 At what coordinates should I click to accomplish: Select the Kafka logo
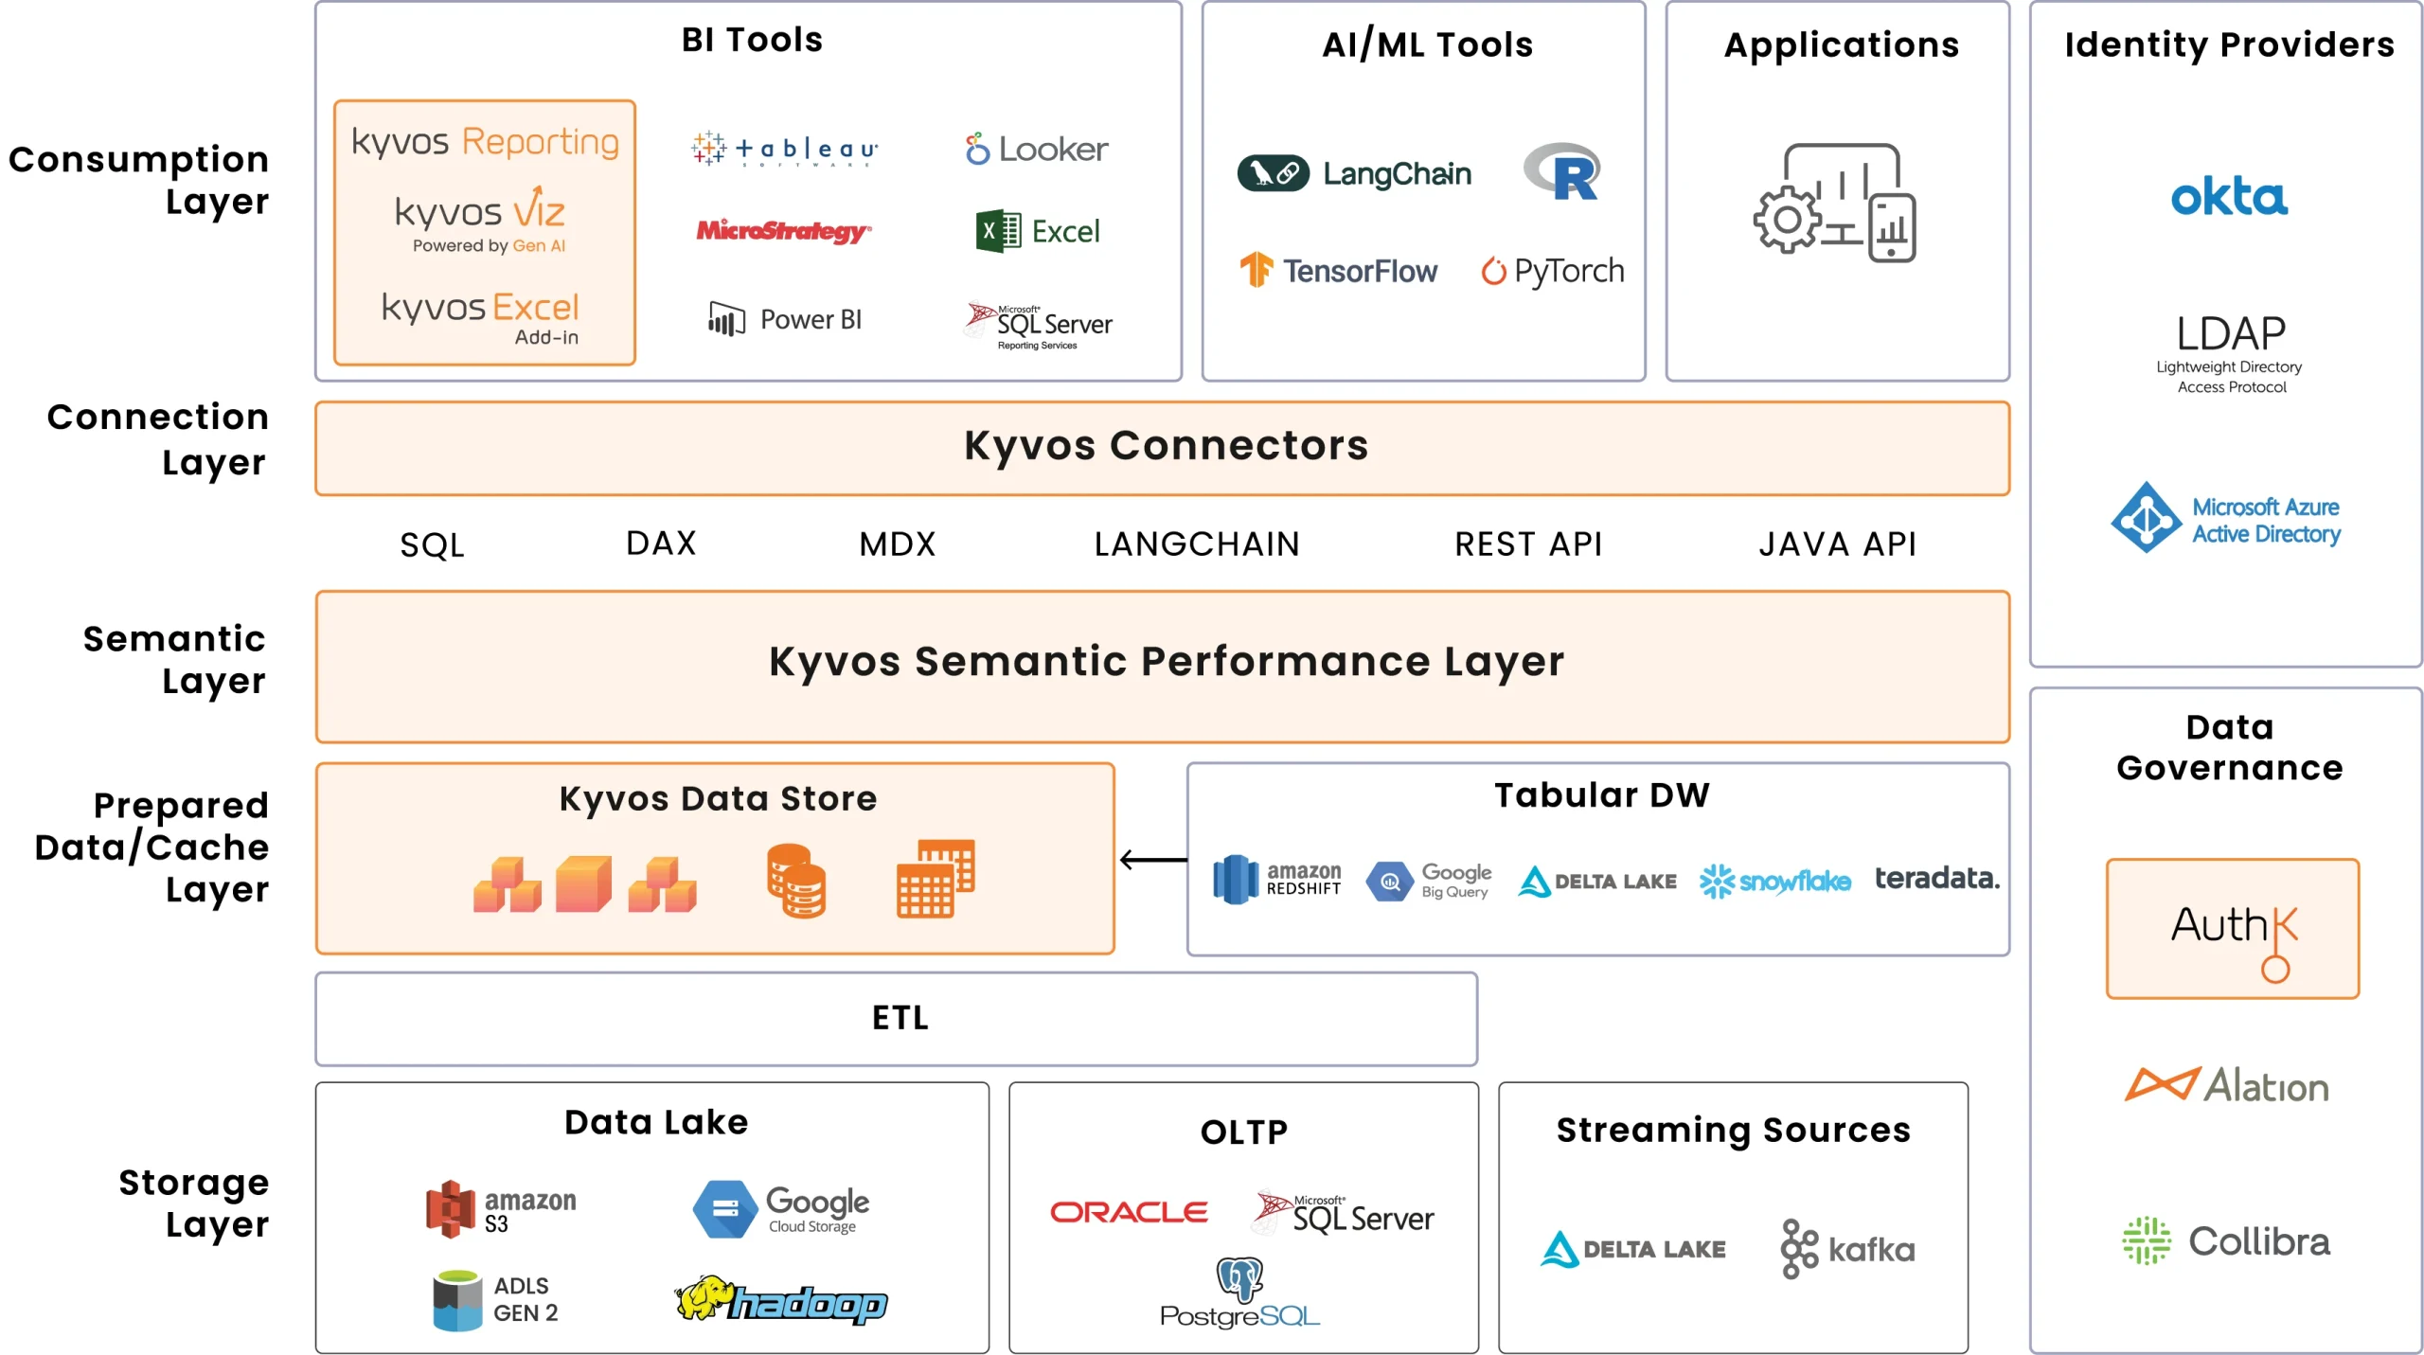[x=1847, y=1249]
